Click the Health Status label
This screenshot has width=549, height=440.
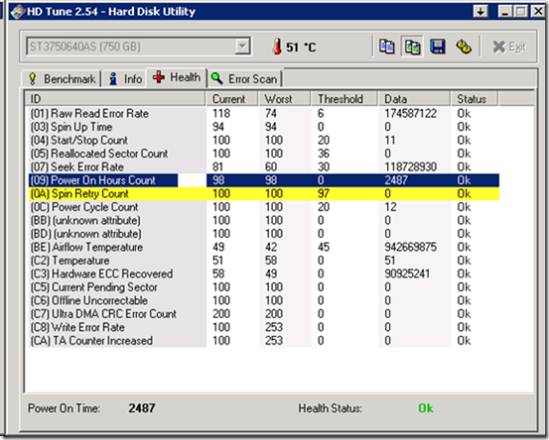coord(330,408)
